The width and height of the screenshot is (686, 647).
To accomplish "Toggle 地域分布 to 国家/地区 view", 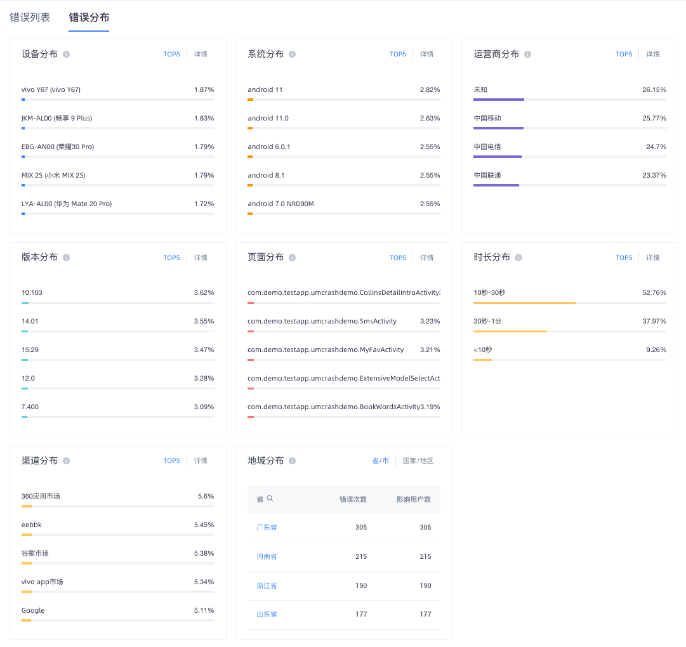I will point(418,461).
